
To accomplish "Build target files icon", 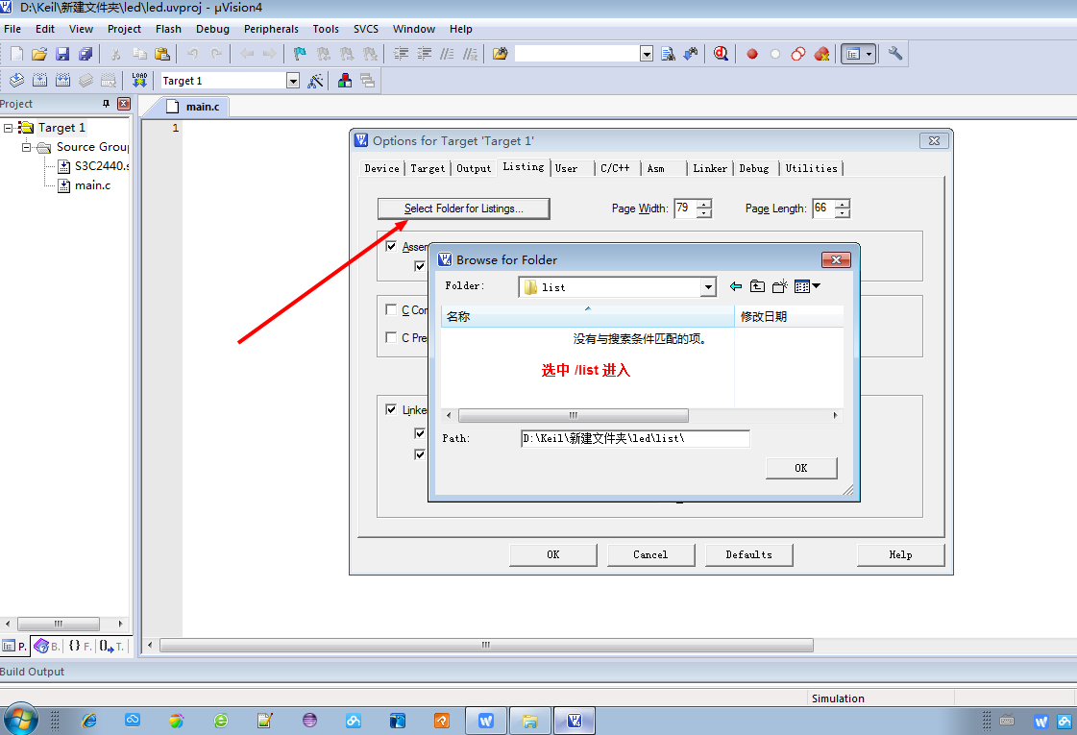I will [x=39, y=81].
